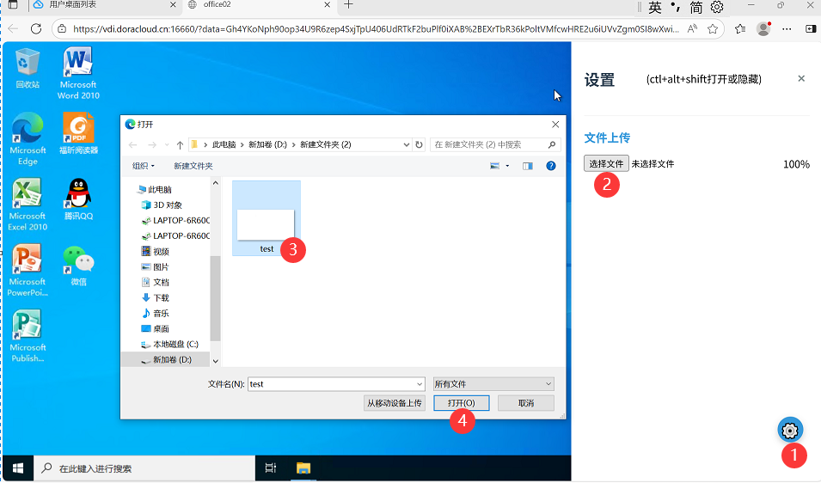Click the floating settings gear icon

[789, 430]
